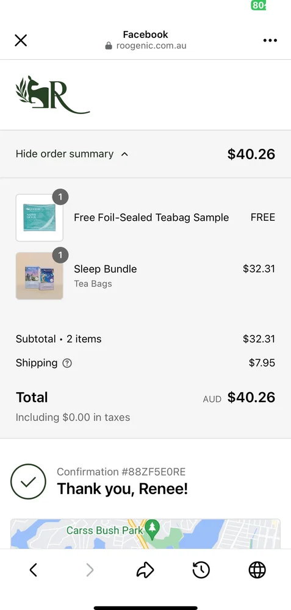
Task: Open the Shipping help question mark icon
Action: pyautogui.click(x=67, y=363)
